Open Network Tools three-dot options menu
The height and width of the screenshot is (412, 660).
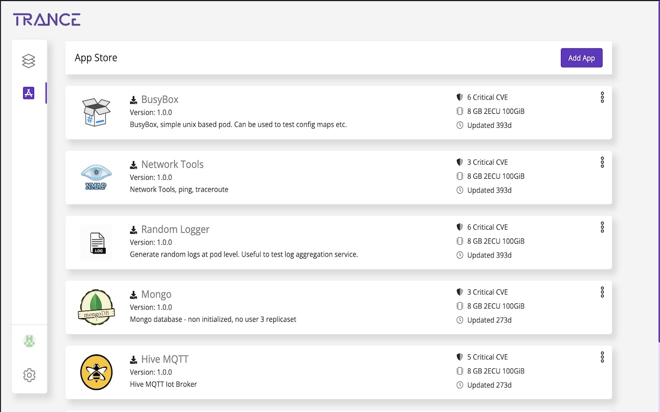click(x=602, y=162)
